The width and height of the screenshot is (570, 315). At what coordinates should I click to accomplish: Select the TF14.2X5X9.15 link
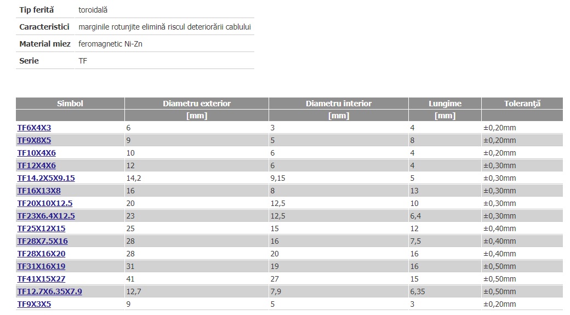46,178
